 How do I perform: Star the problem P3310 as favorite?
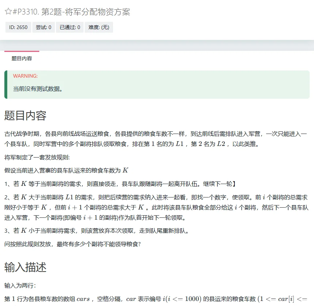tap(8, 11)
